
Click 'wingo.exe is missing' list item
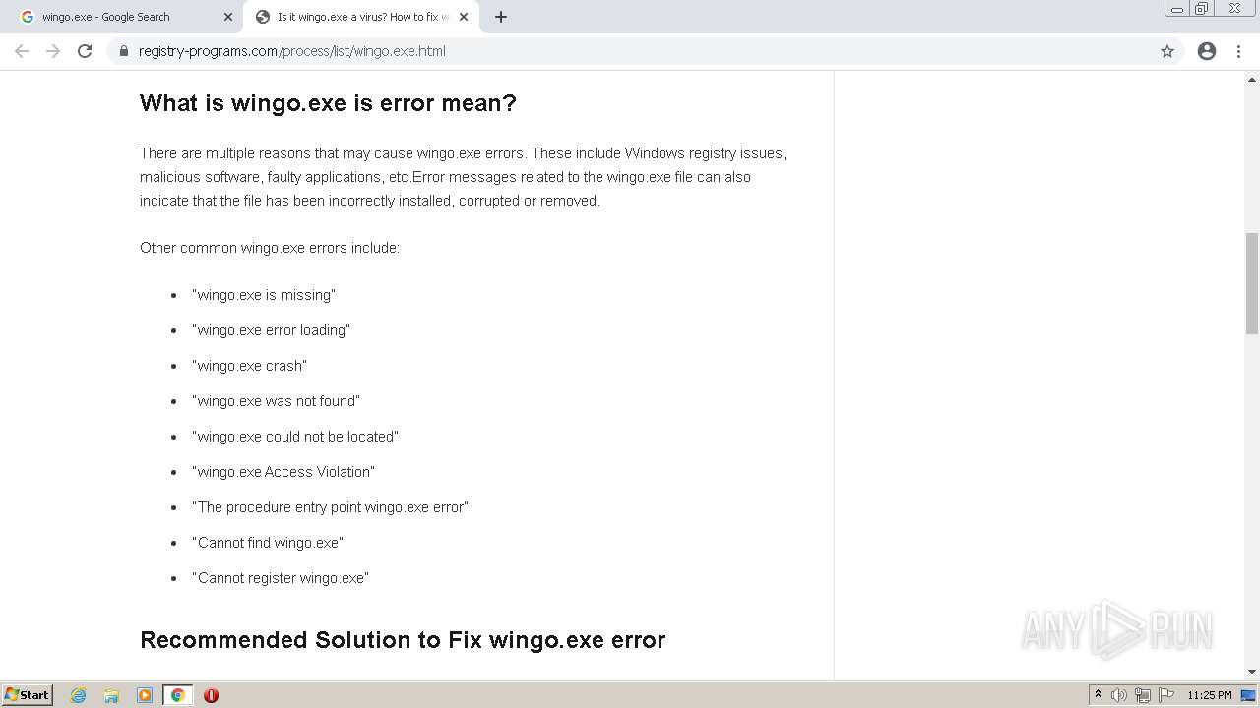(x=264, y=295)
